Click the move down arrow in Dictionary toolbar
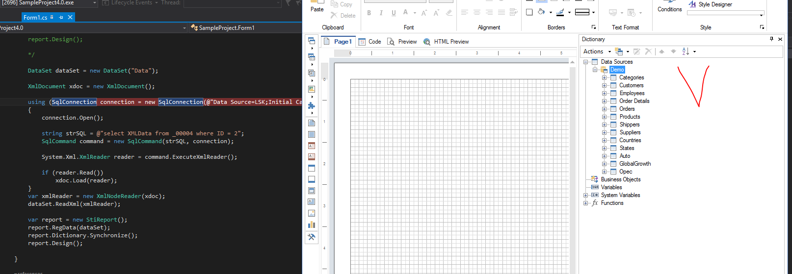Viewport: 792px width, 274px height. 673,51
